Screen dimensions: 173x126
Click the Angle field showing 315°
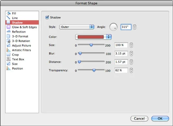pyautogui.click(x=126, y=27)
